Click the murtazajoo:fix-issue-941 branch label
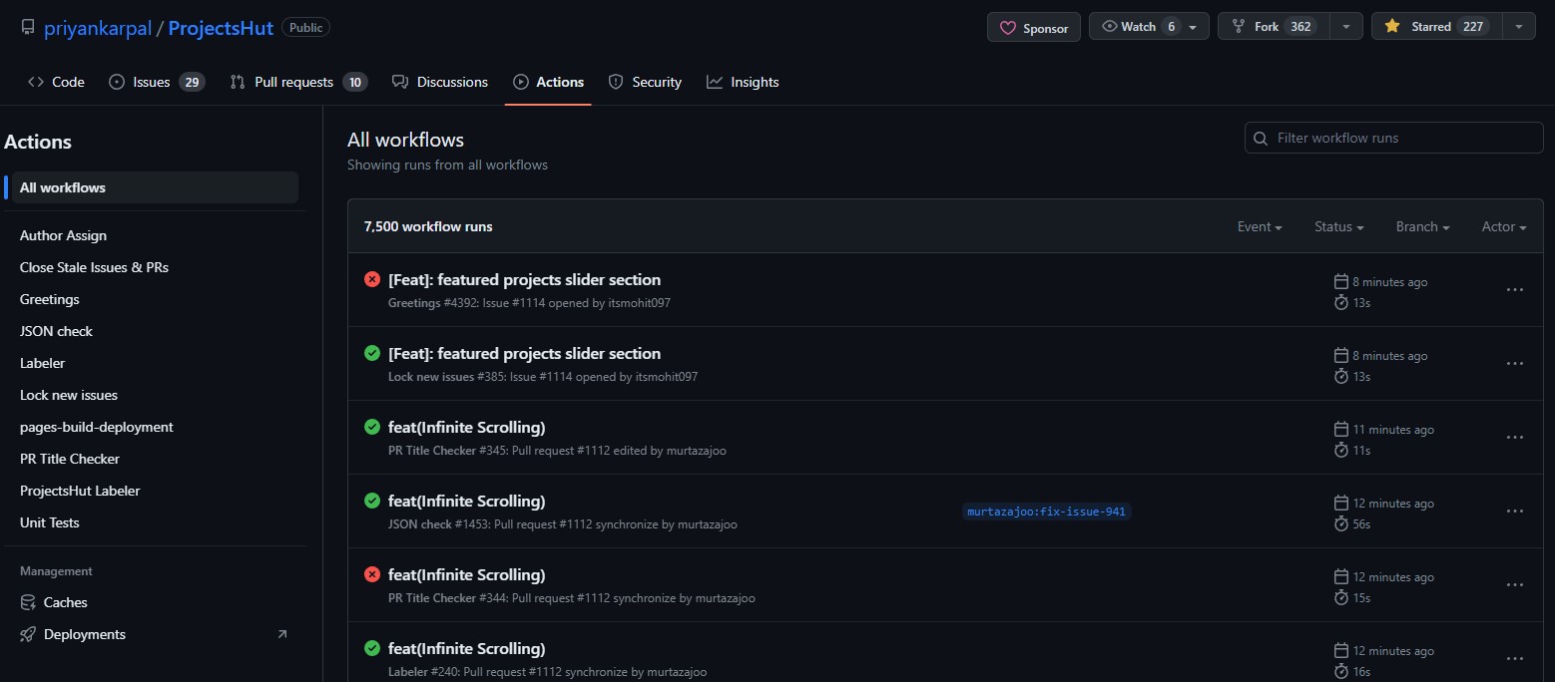 [x=1046, y=511]
